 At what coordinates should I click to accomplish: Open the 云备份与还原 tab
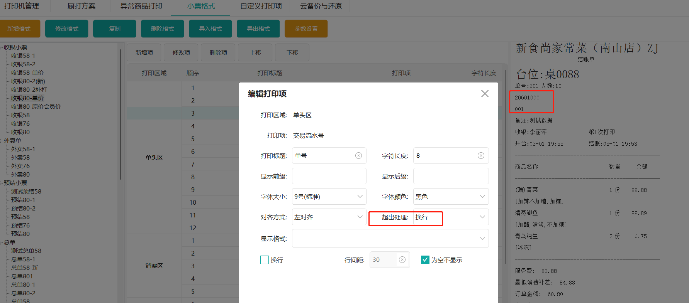point(321,6)
